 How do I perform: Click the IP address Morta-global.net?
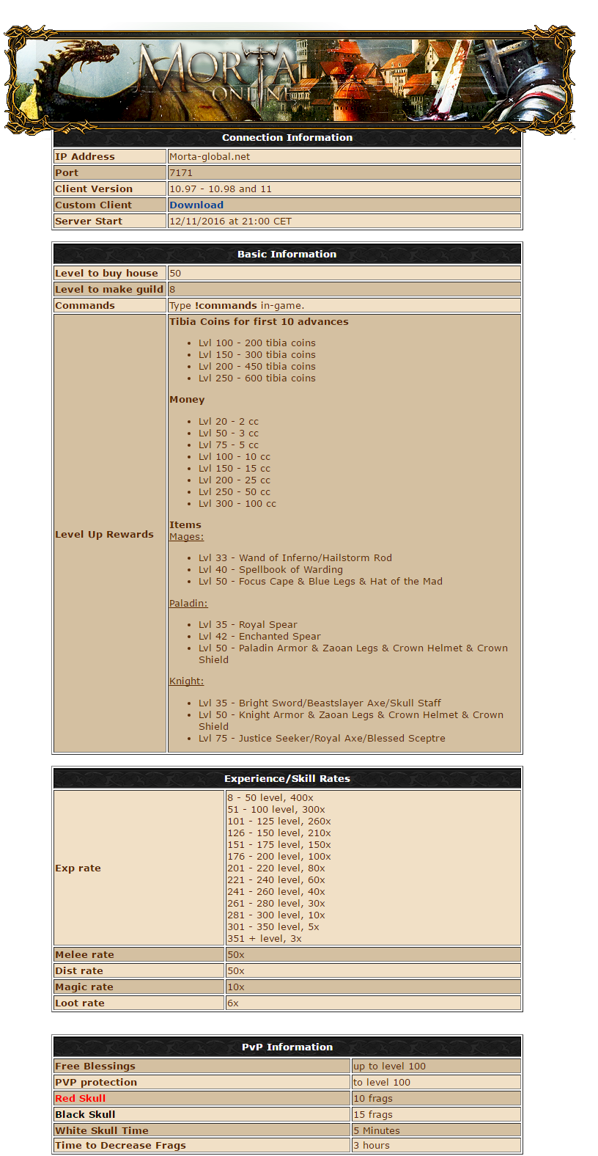pyautogui.click(x=210, y=157)
